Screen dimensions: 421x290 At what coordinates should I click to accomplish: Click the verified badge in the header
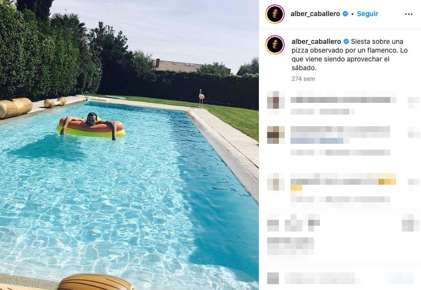coord(345,14)
